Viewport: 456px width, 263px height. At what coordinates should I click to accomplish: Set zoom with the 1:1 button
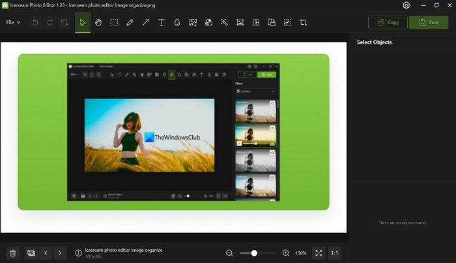tap(334, 253)
